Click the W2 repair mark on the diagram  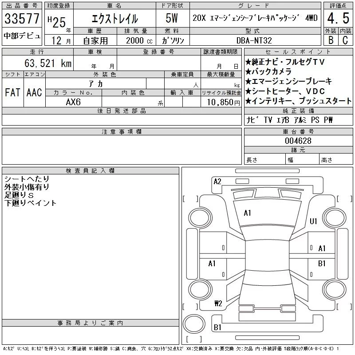[218, 304]
